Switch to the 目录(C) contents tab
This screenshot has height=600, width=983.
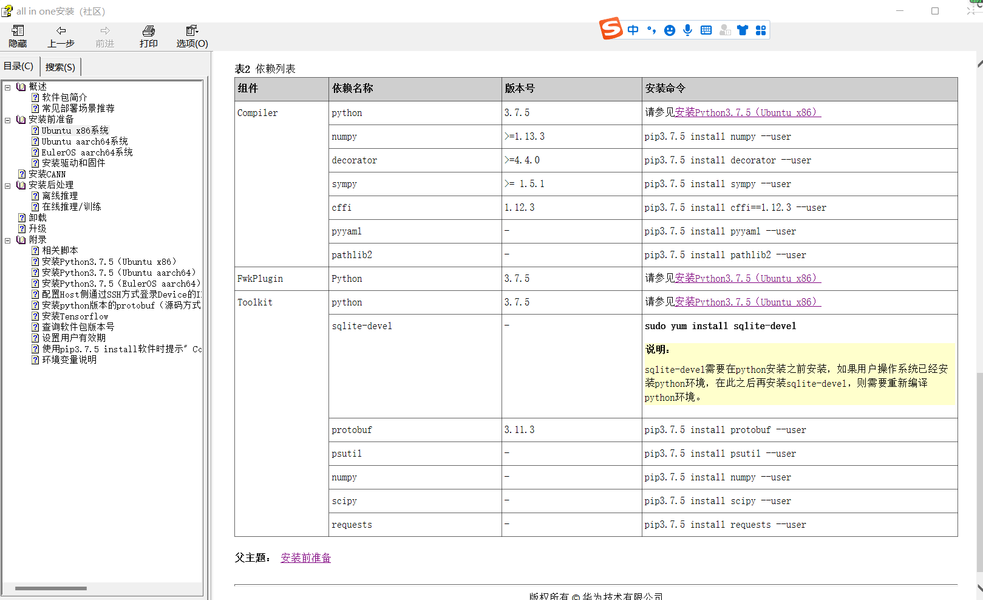[19, 66]
